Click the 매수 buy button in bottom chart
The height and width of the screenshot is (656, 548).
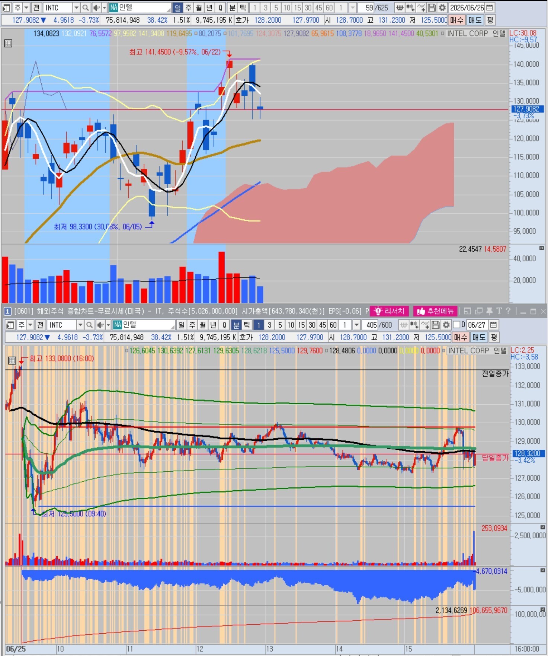click(x=460, y=337)
